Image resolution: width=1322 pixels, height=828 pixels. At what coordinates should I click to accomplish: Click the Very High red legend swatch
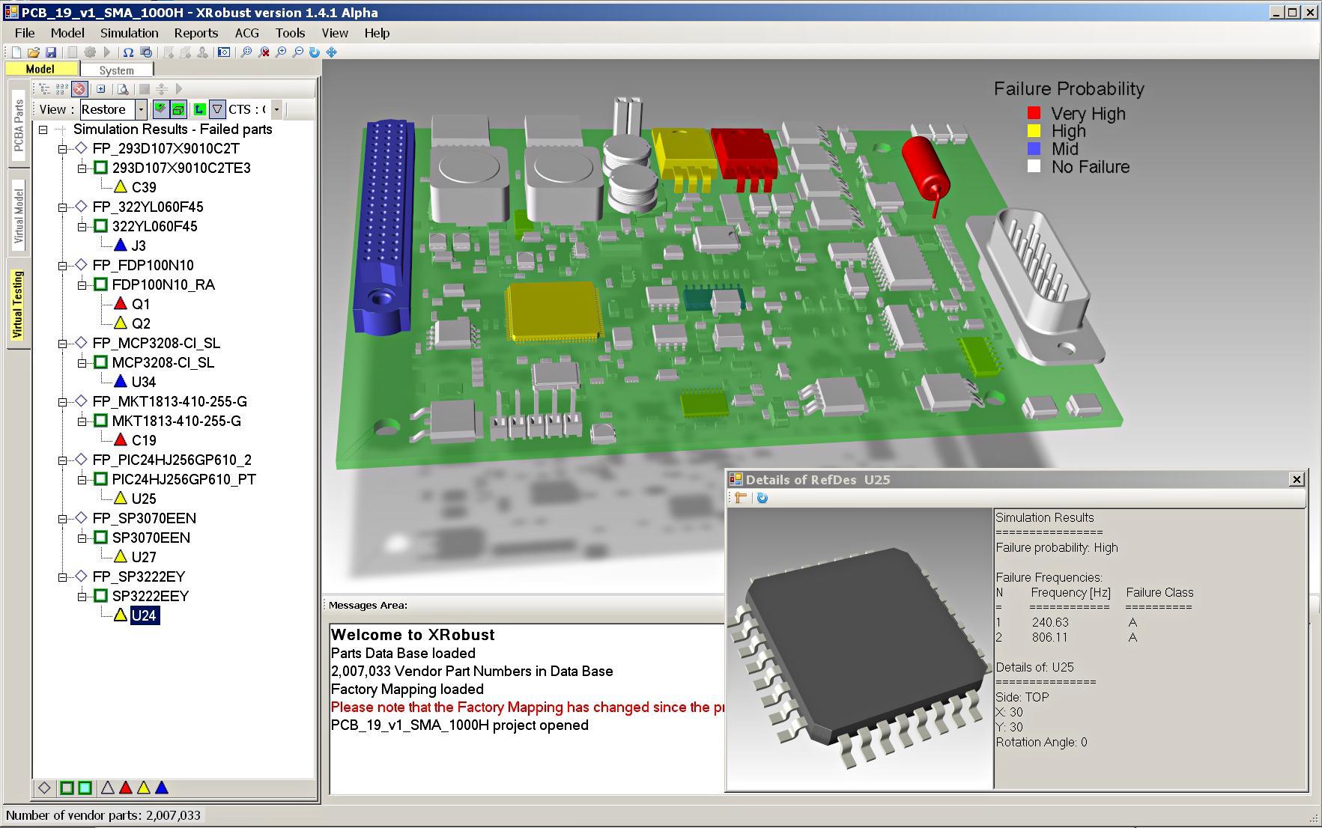click(x=1034, y=113)
